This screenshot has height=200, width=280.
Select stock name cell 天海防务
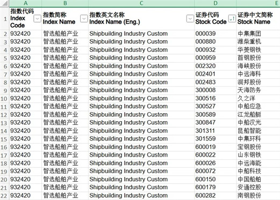(x=258, y=91)
